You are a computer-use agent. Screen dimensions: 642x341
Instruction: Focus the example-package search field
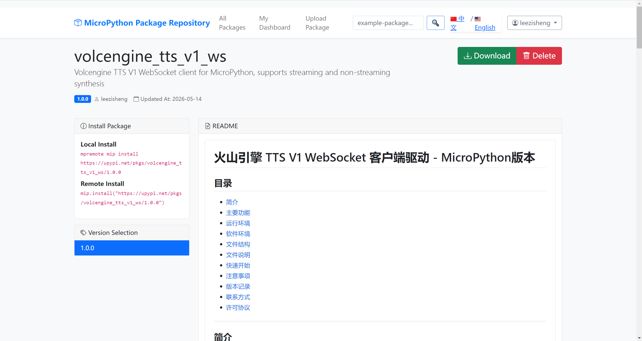click(x=388, y=23)
